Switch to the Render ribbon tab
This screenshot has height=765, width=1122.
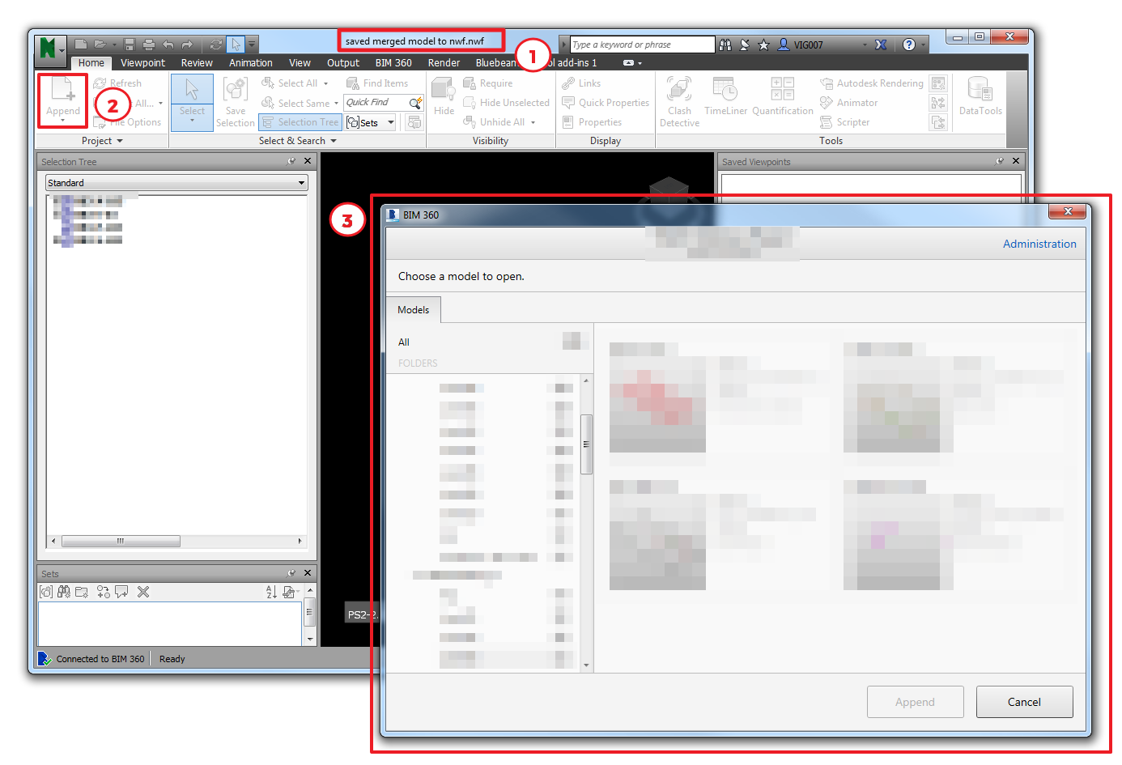pos(444,63)
